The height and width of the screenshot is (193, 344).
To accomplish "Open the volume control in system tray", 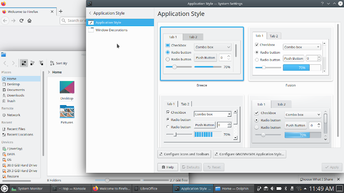I will click(272, 188).
